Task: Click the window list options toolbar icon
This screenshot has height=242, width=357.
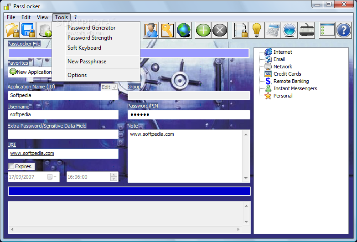Action: pos(327,30)
